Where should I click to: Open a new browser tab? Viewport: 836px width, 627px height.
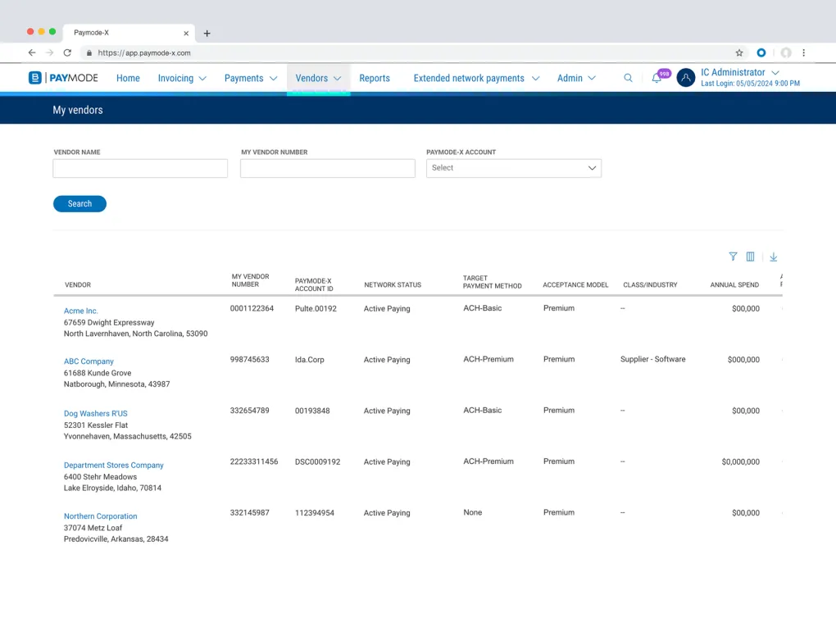coord(207,34)
